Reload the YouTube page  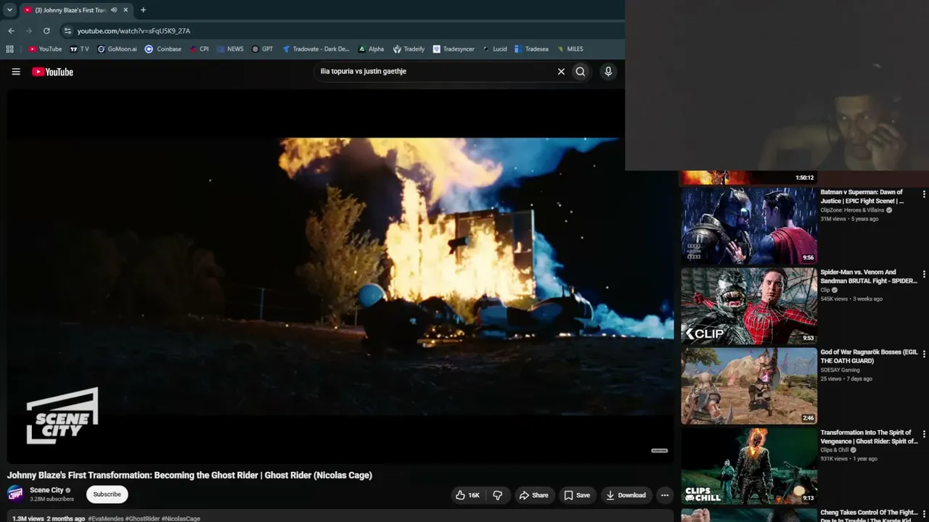pos(46,31)
